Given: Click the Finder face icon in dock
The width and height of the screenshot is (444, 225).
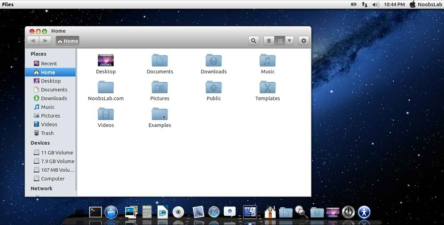Looking at the screenshot, I should tap(250, 212).
